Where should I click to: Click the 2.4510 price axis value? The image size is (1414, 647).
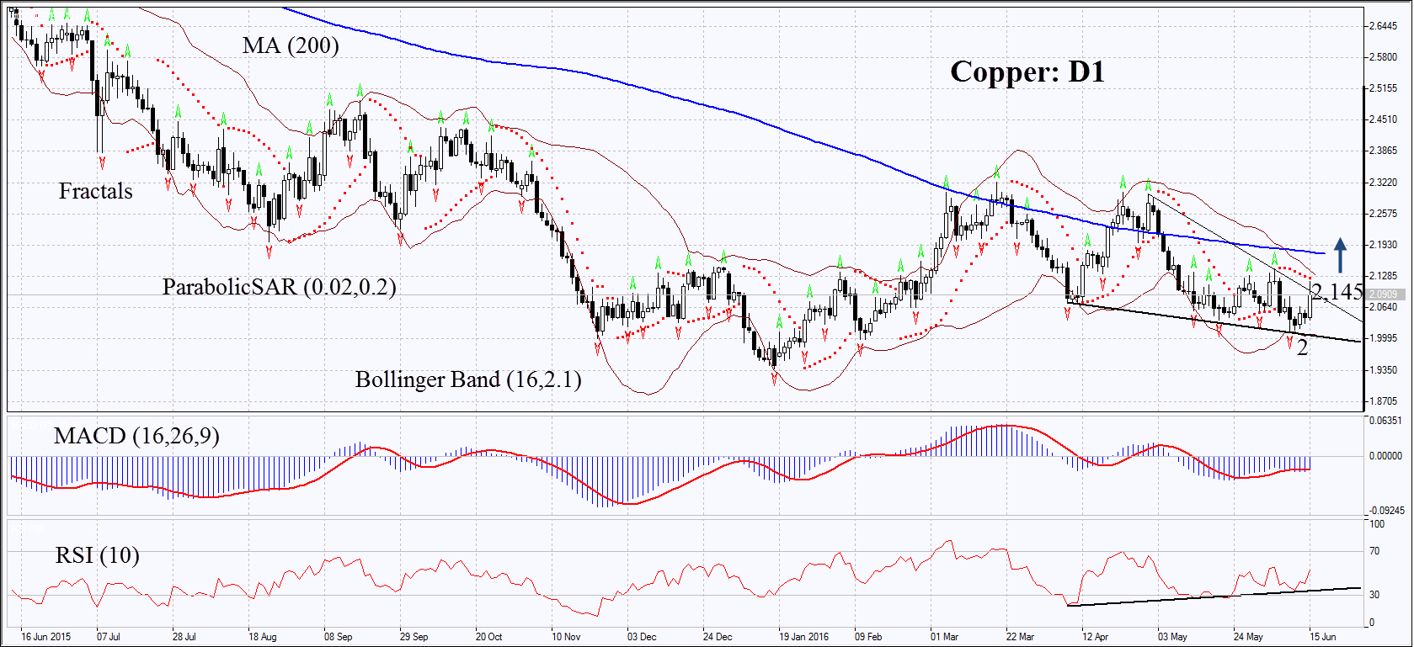tap(1383, 119)
